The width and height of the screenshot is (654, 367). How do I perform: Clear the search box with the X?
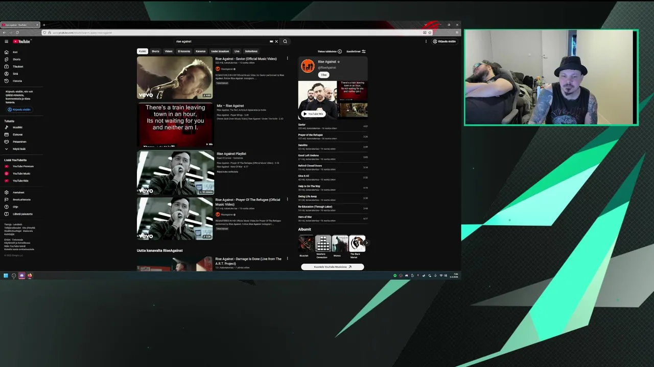(276, 41)
